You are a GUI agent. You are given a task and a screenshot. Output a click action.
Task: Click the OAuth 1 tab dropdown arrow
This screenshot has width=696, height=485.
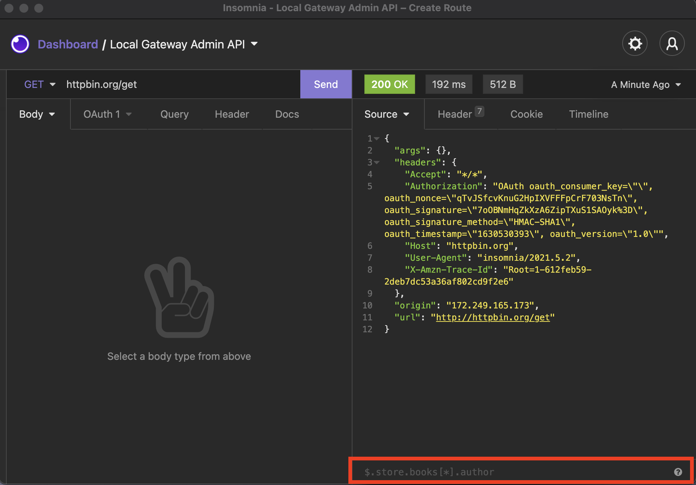tap(129, 114)
